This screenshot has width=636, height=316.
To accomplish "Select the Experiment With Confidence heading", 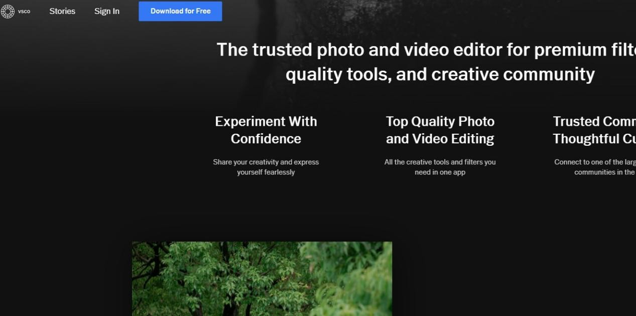I will pyautogui.click(x=266, y=130).
